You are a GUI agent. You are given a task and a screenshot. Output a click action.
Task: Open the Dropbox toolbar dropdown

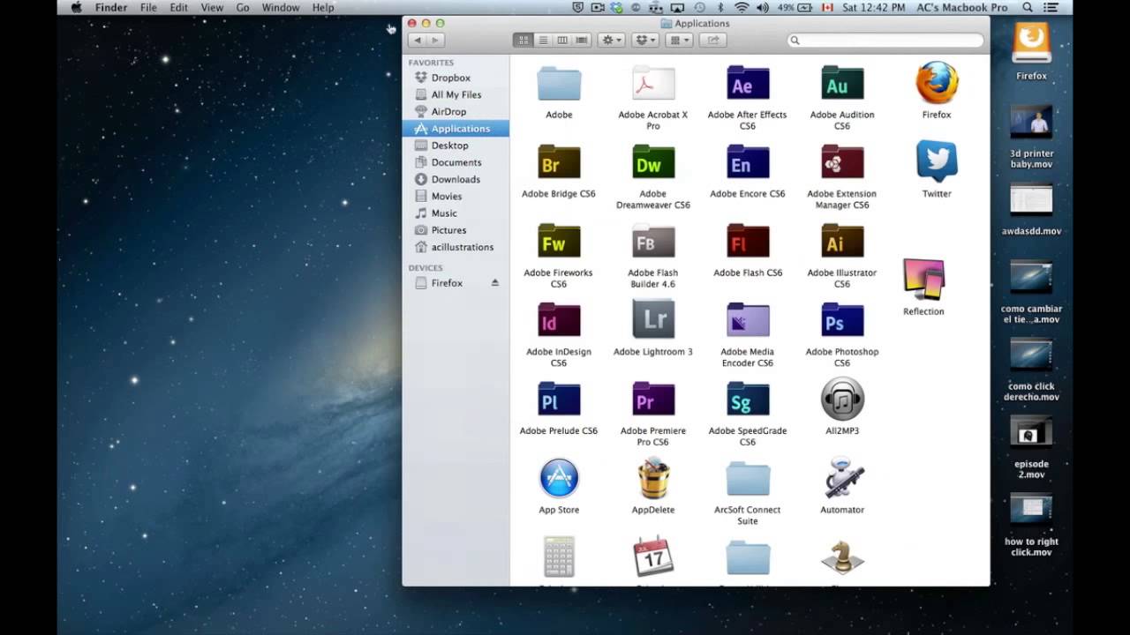[645, 40]
